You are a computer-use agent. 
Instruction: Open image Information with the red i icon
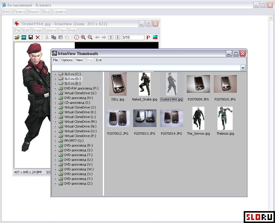77,37
